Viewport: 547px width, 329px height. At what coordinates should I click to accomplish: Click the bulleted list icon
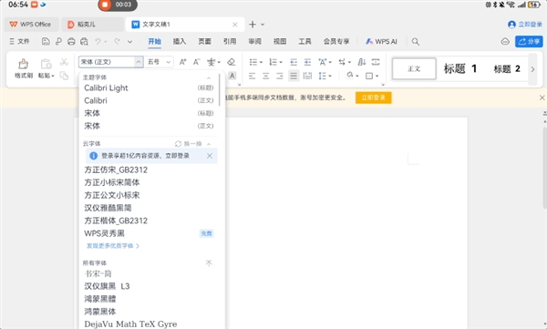point(253,62)
